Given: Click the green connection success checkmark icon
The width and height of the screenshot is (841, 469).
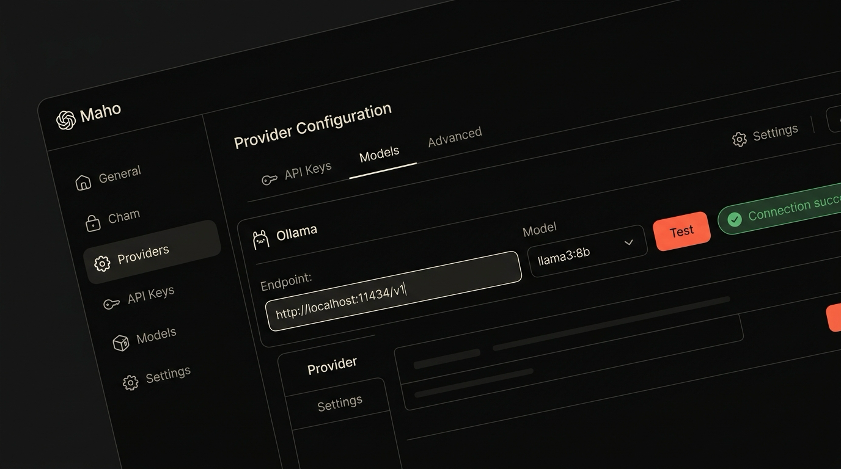Looking at the screenshot, I should point(735,219).
